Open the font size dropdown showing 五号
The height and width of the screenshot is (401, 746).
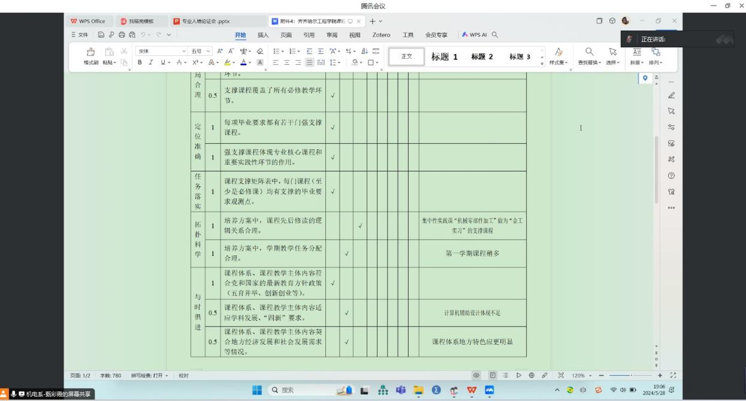coord(197,51)
